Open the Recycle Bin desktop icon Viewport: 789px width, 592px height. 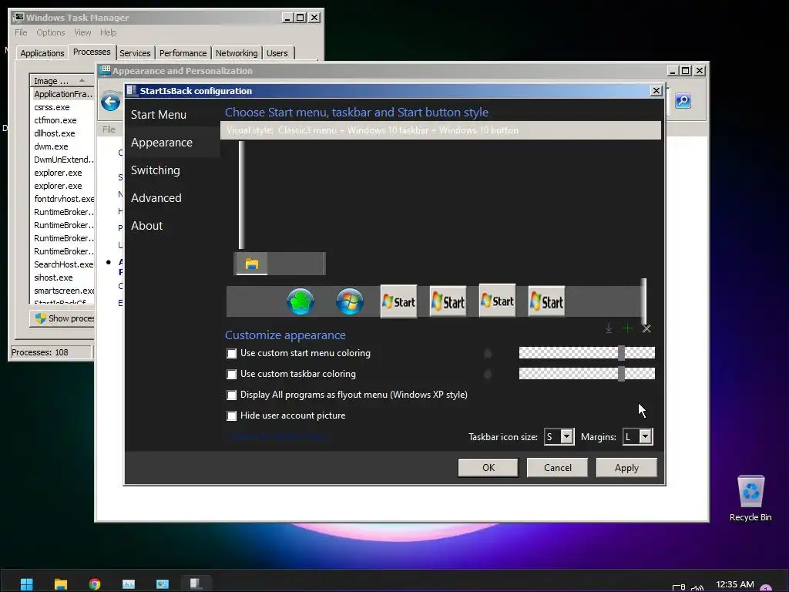[750, 498]
